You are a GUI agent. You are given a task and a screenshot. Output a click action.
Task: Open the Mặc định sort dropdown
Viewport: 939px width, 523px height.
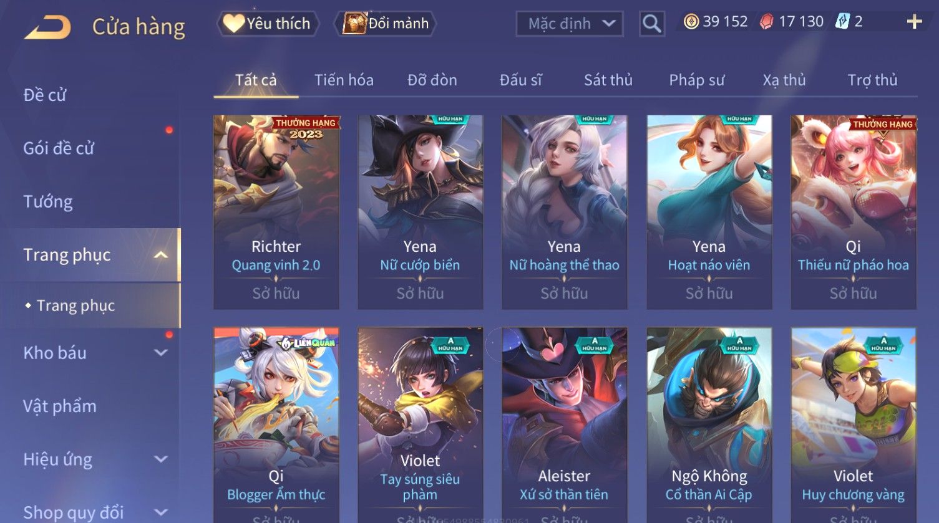pos(570,24)
